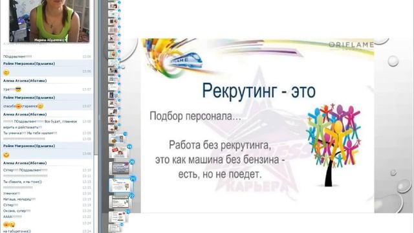
Task: Select the chat message "Ты сбавила, и мы тоже))"
Action: (23, 182)
